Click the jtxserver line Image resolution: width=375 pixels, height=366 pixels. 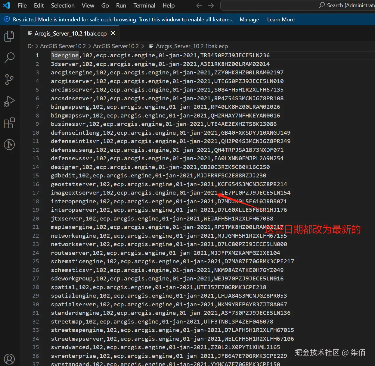coord(162,218)
